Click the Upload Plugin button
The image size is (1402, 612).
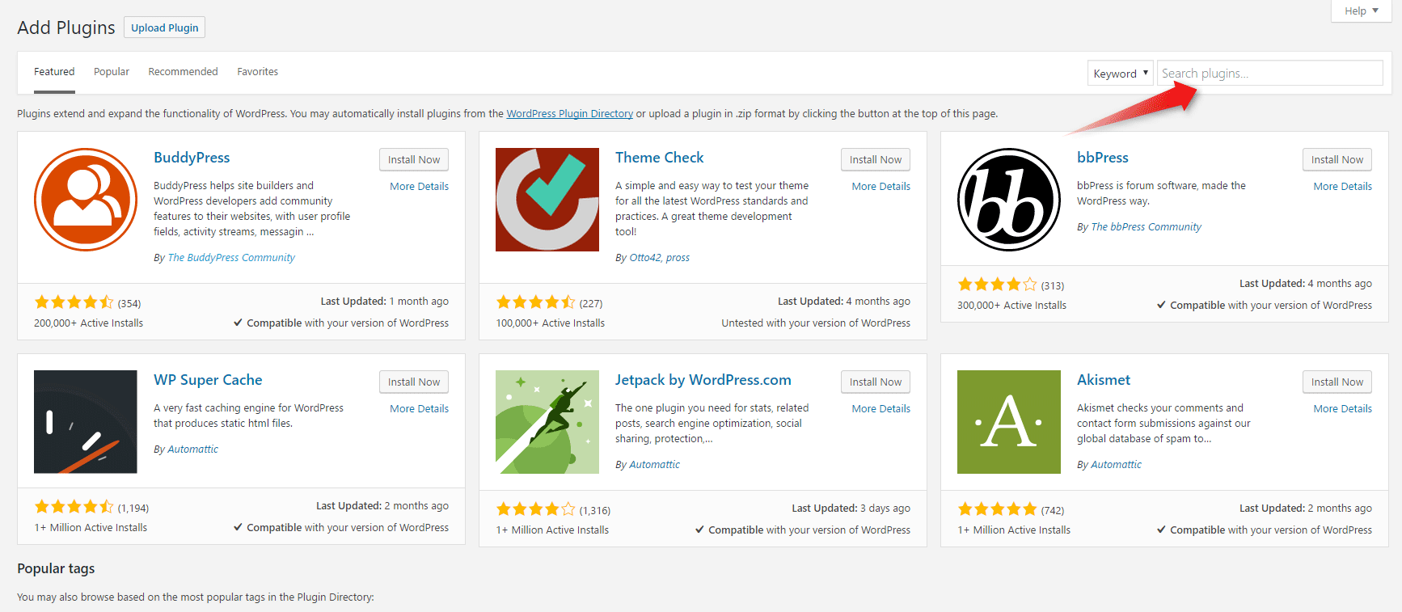(165, 27)
